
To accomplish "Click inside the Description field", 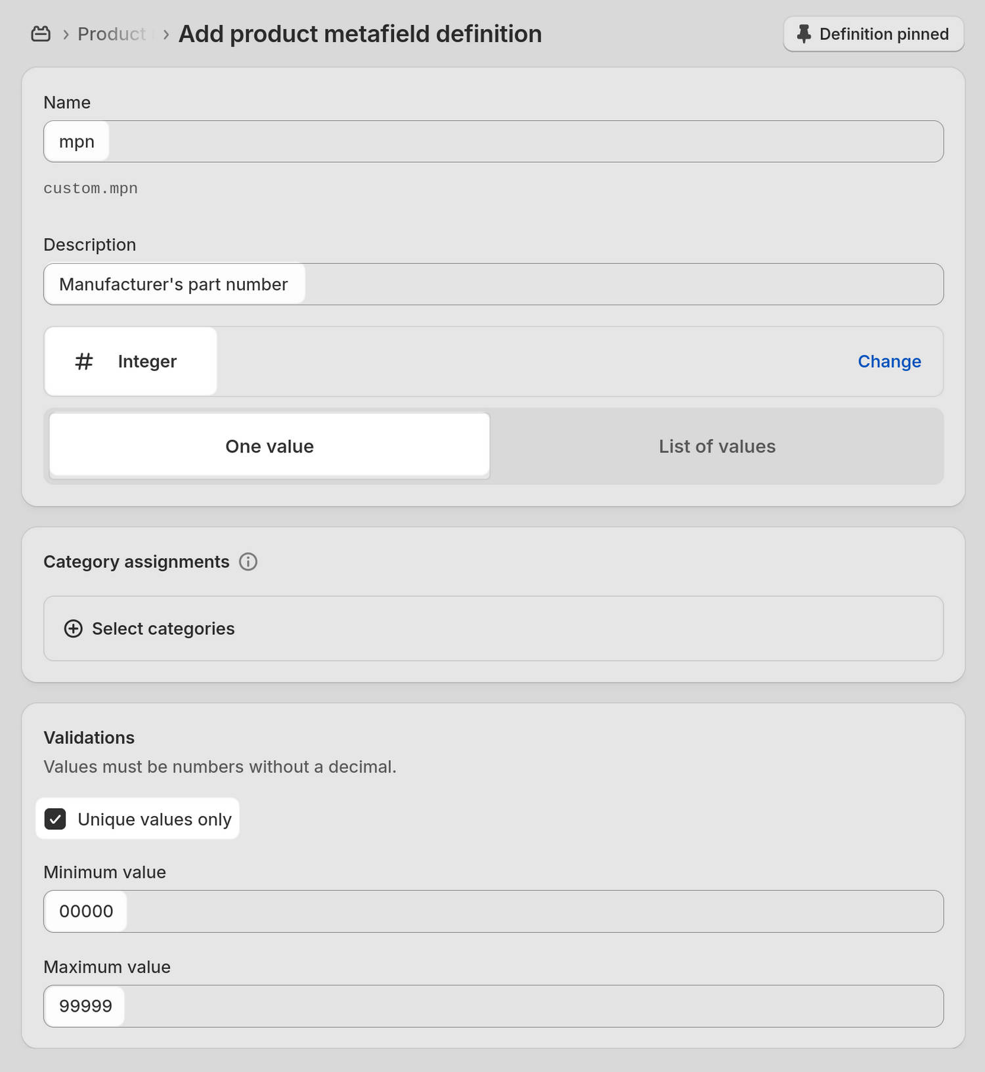I will pyautogui.click(x=492, y=284).
